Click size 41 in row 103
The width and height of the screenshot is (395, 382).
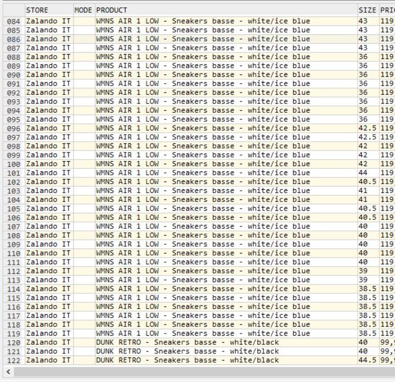click(x=368, y=191)
